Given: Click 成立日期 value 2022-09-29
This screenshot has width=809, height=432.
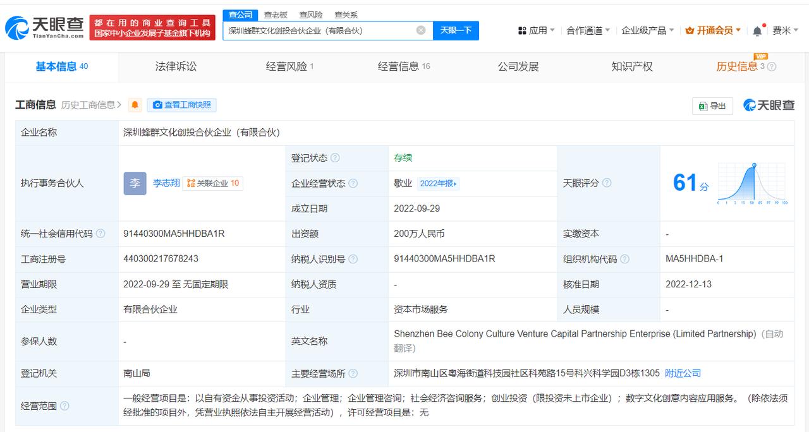Looking at the screenshot, I should [x=417, y=208].
